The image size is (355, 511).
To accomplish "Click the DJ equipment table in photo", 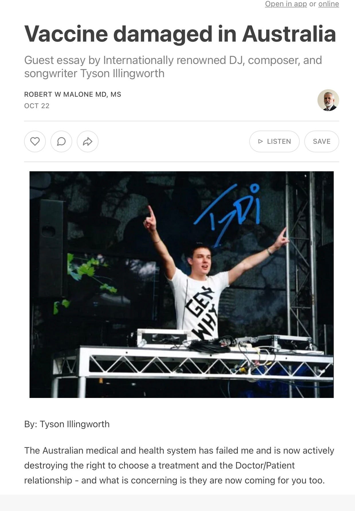I will pos(192,363).
